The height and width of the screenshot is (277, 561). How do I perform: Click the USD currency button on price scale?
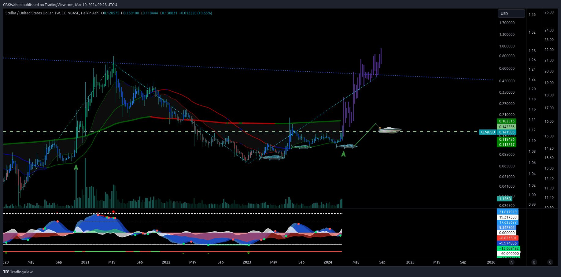[x=511, y=13]
